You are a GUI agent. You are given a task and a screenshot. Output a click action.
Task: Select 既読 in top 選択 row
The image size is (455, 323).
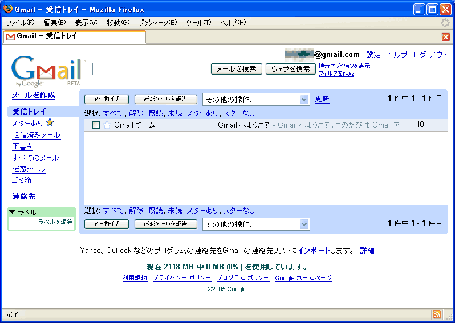coord(156,113)
